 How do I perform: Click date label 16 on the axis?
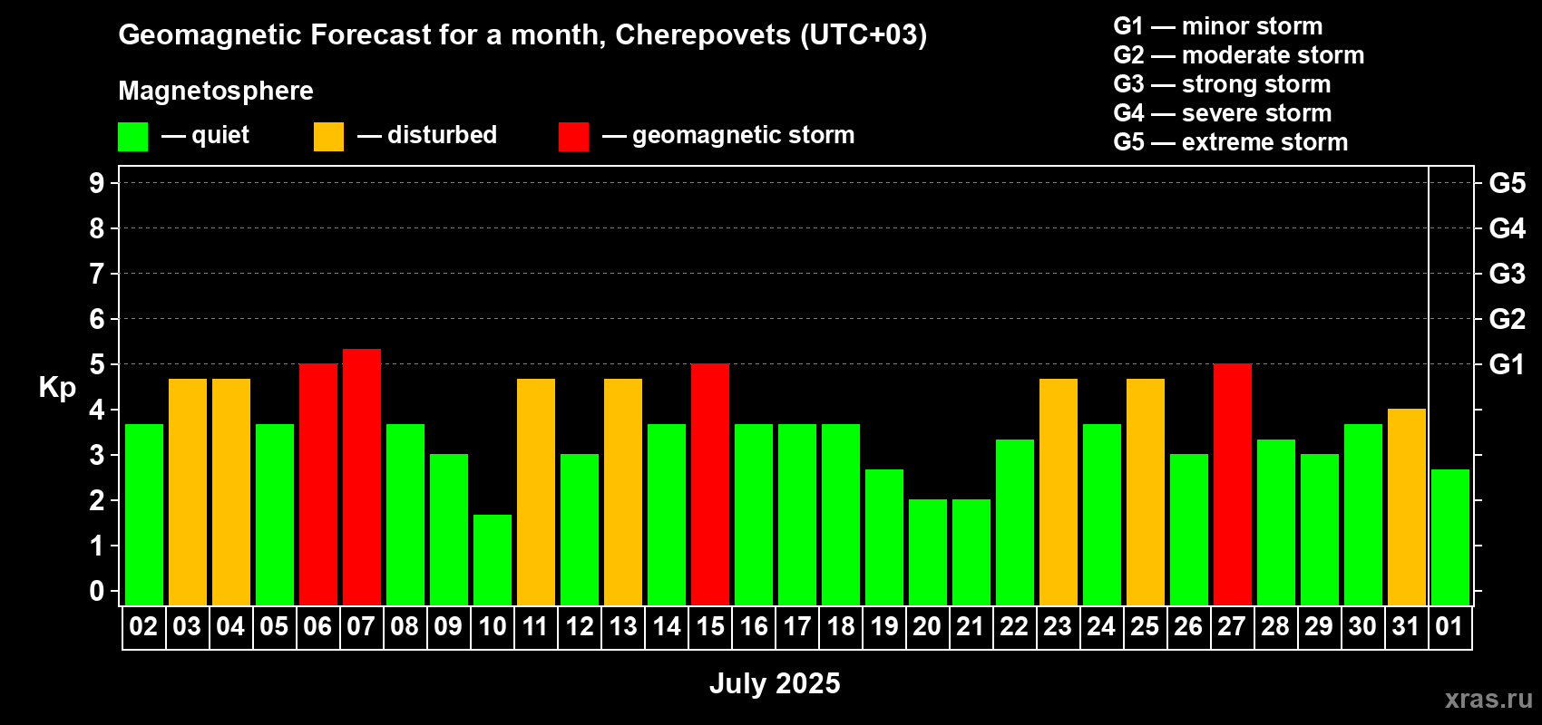(x=754, y=627)
